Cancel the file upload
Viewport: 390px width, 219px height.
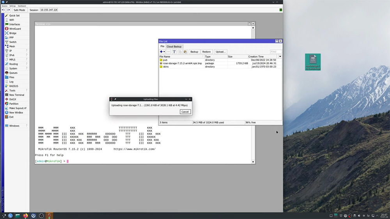click(185, 112)
